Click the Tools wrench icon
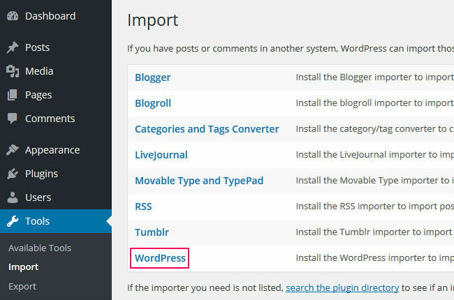Image resolution: width=454 pixels, height=300 pixels. [13, 221]
